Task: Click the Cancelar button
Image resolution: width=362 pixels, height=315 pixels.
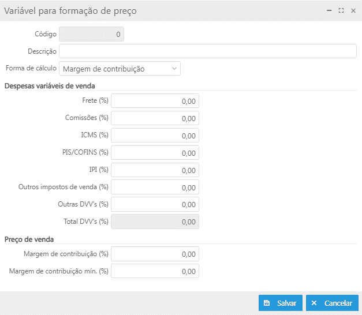Action: pos(332,303)
